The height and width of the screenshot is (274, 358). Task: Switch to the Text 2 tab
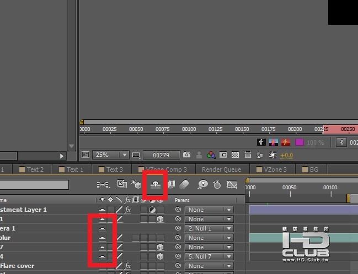(x=32, y=169)
